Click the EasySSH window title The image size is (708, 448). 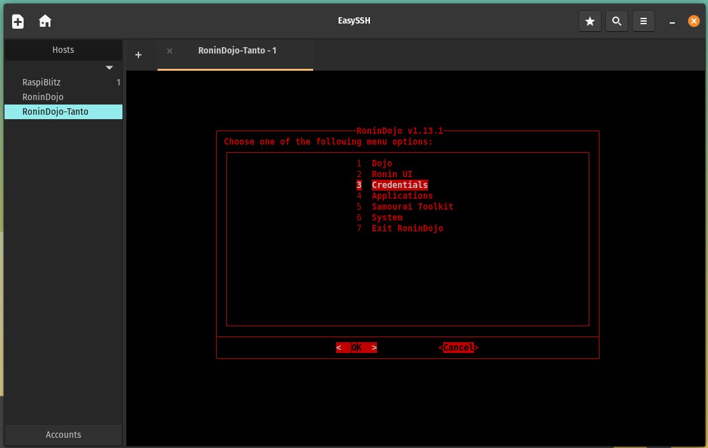pos(354,21)
